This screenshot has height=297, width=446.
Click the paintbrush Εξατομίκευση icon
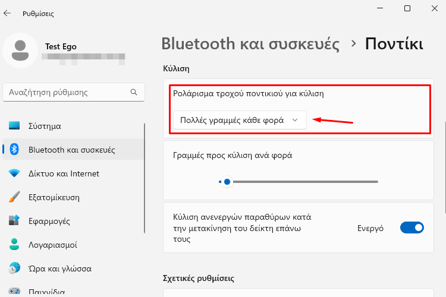coord(14,197)
